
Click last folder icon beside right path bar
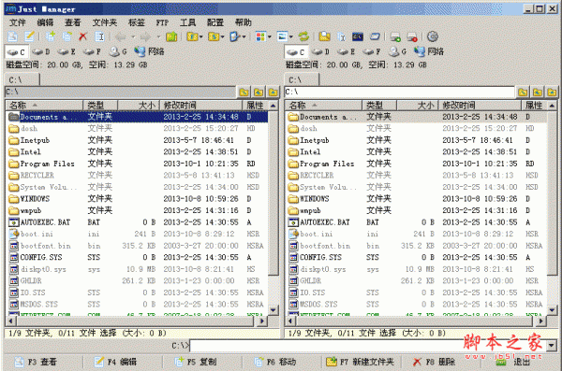coord(552,93)
